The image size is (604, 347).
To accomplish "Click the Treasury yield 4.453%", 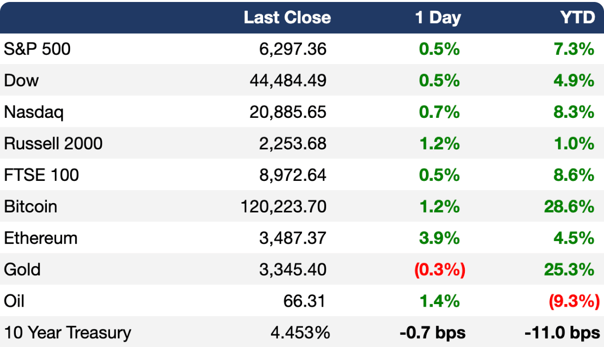I will [x=300, y=333].
